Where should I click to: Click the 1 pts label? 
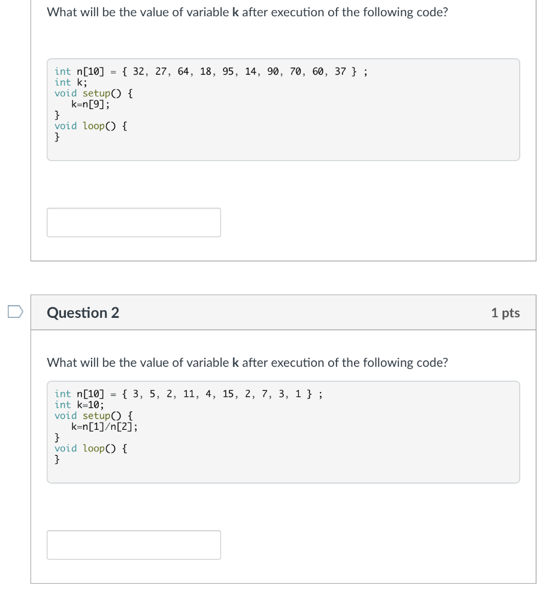click(x=505, y=312)
